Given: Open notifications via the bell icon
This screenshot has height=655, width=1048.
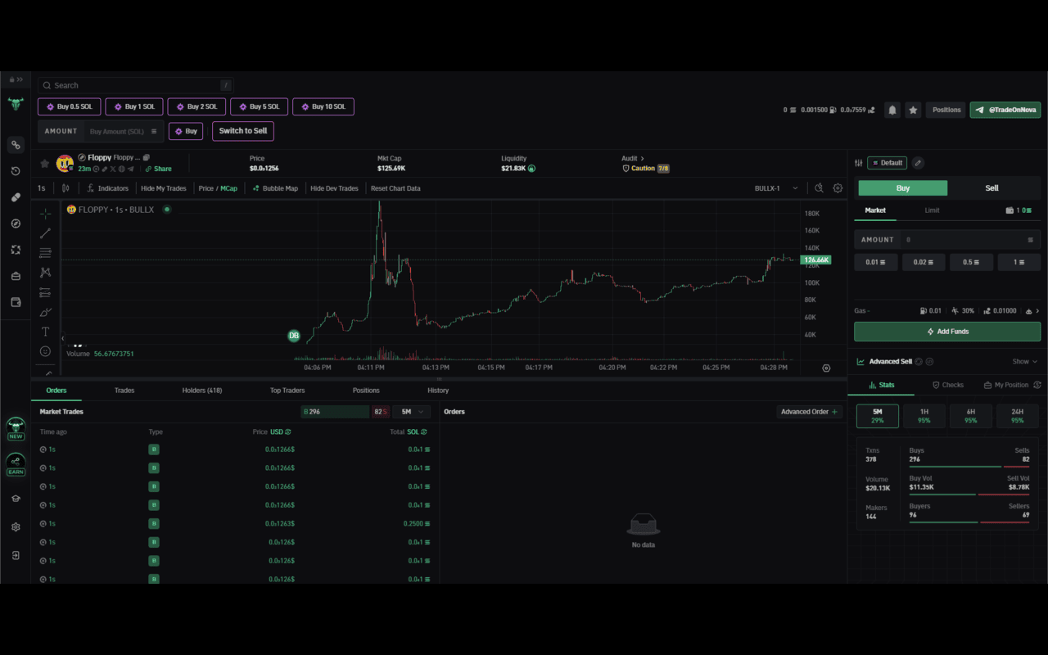Looking at the screenshot, I should tap(892, 109).
